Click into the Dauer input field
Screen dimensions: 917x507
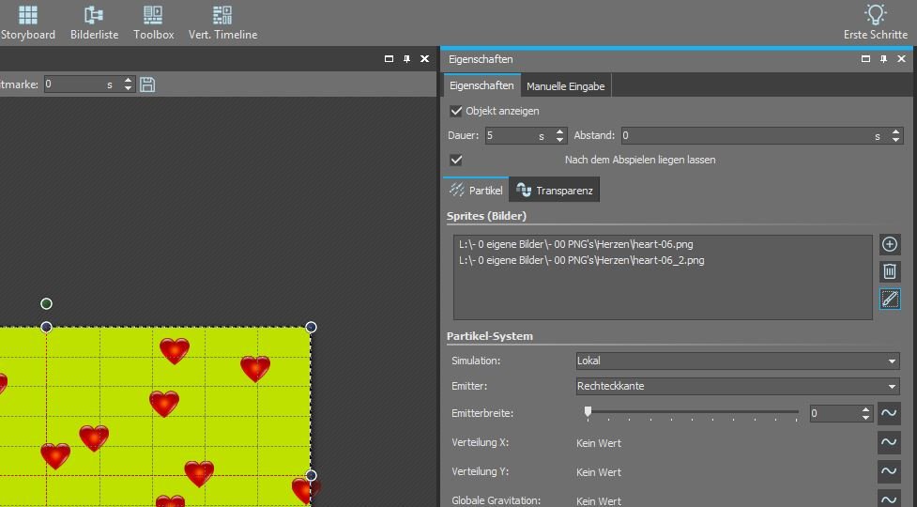click(x=512, y=136)
